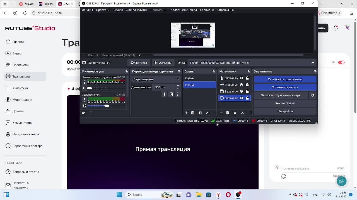Open the preview scaling dropdown arrow
The width and height of the screenshot is (357, 200).
pyautogui.click(x=139, y=55)
